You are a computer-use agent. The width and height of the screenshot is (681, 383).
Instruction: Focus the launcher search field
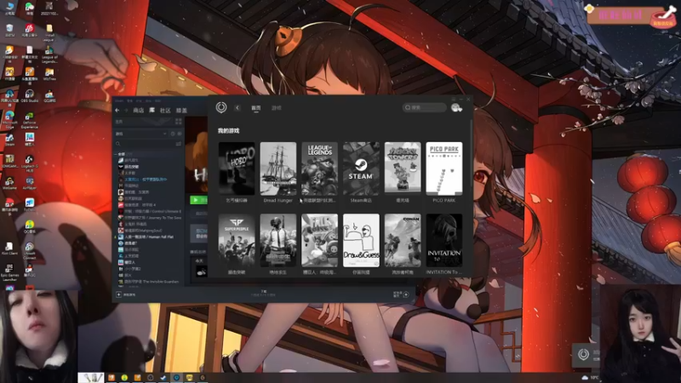pos(424,107)
